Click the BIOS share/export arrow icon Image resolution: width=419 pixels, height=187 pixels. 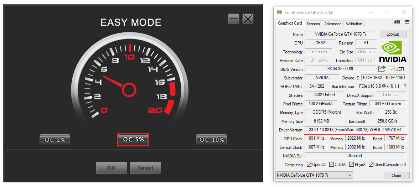[382, 69]
